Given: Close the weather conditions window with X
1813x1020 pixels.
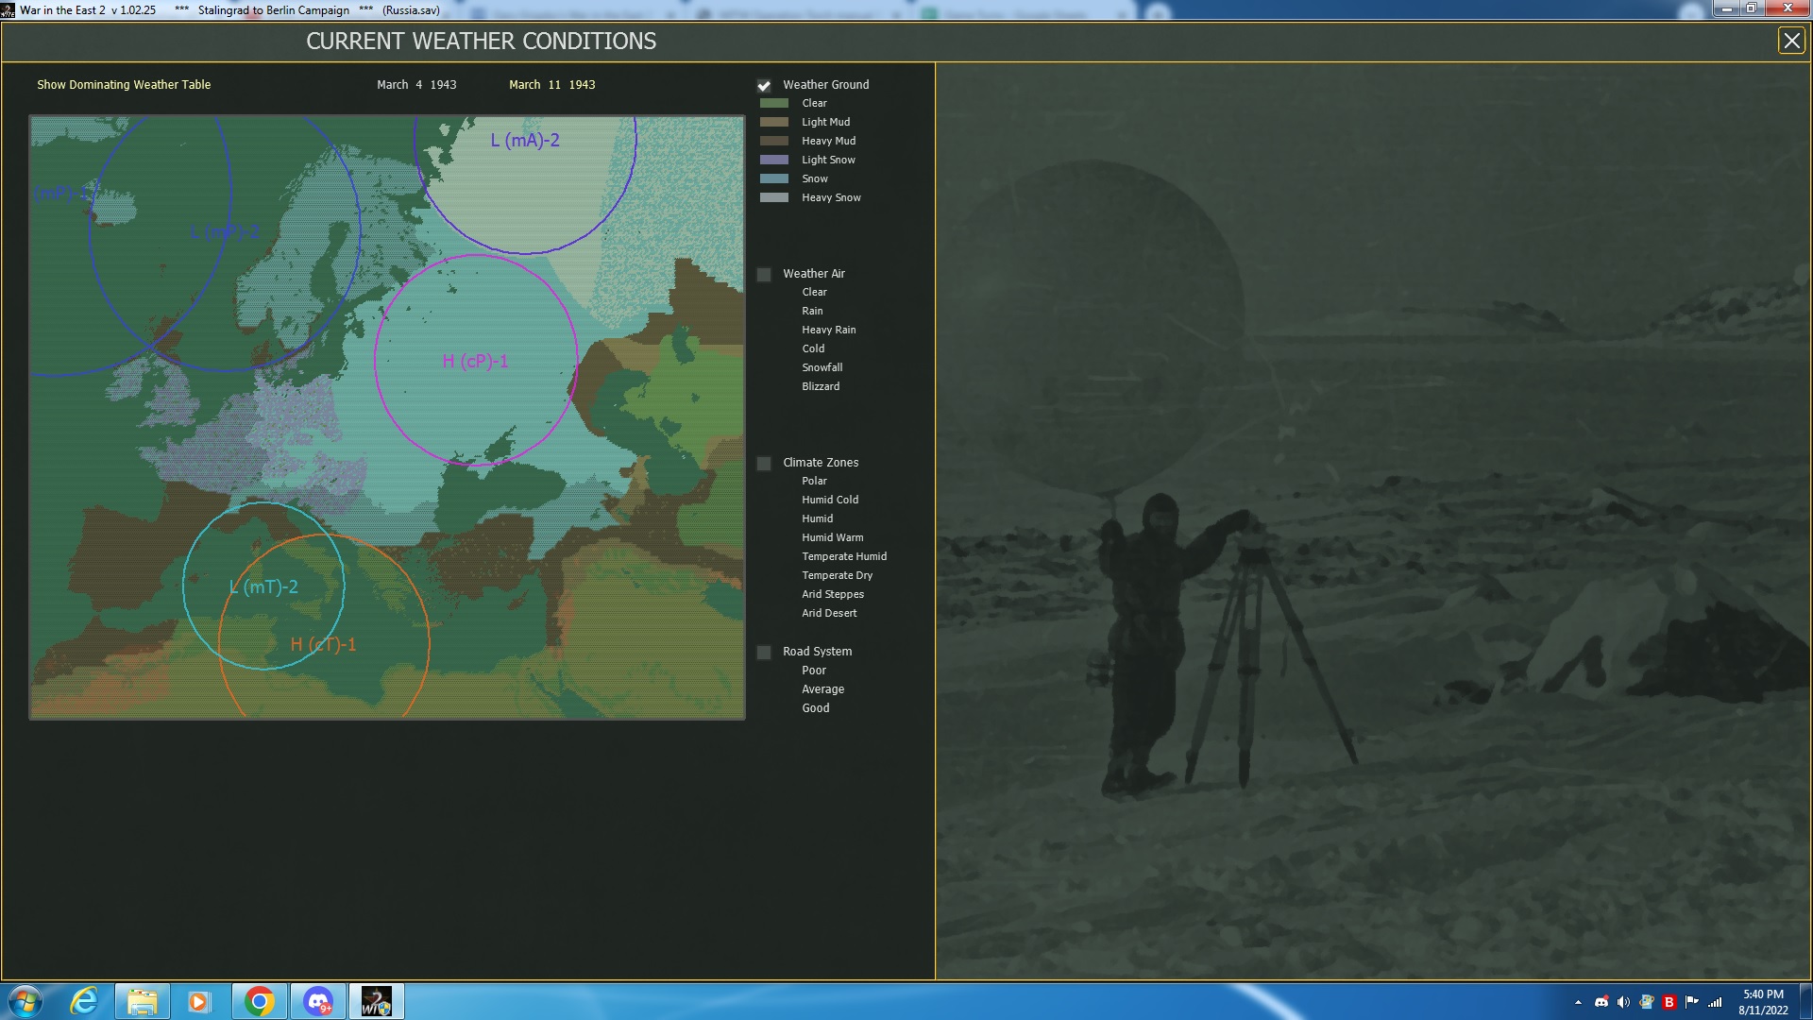Looking at the screenshot, I should pos(1791,41).
